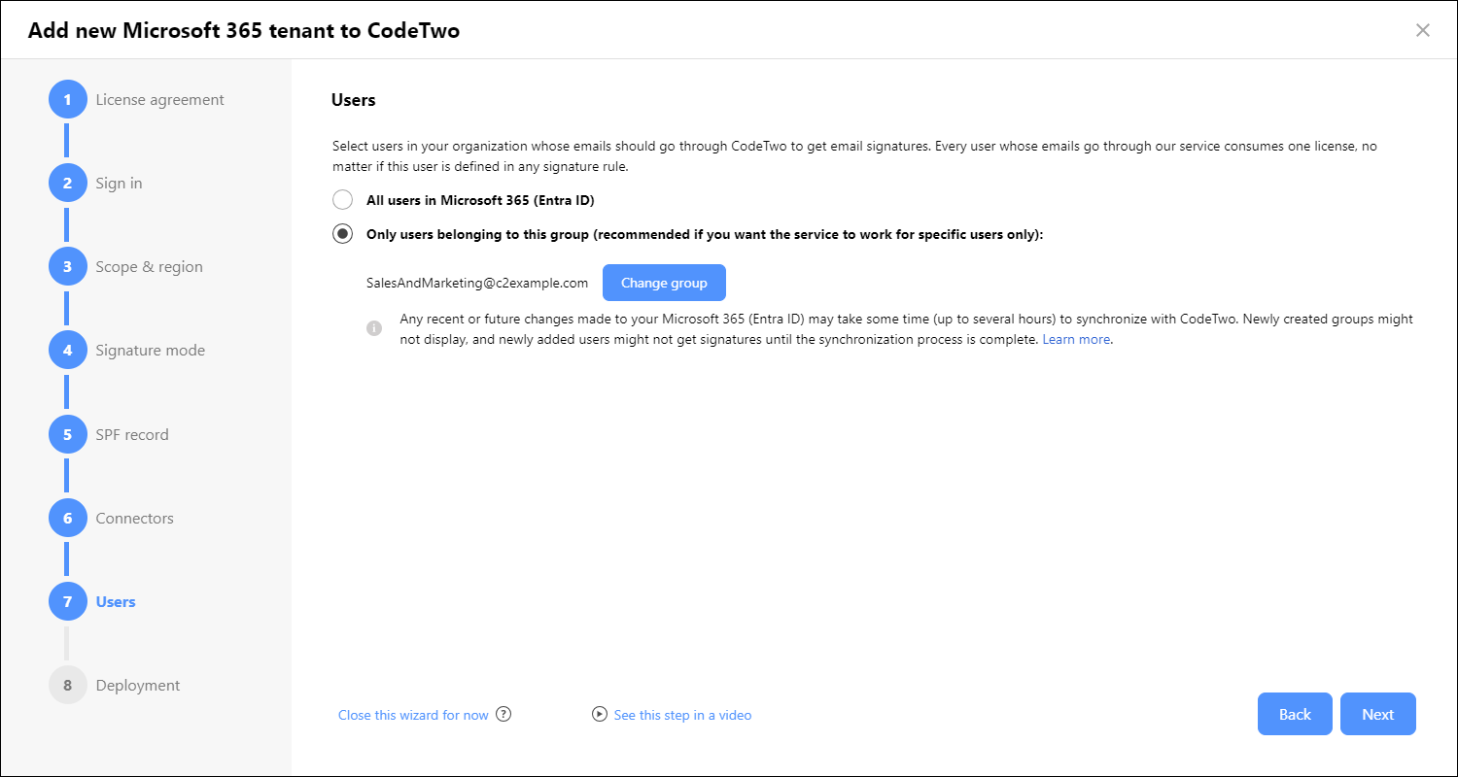The image size is (1458, 777).
Task: Click step 8 circle icon
Action: pos(67,686)
